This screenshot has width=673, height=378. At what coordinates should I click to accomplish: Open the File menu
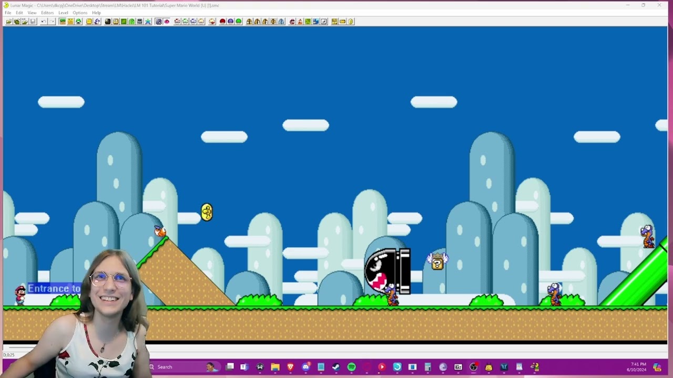tap(8, 13)
